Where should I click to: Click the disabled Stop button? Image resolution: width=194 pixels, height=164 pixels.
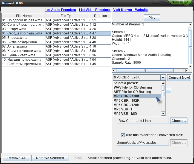(78, 158)
